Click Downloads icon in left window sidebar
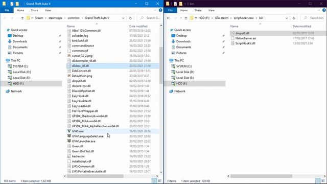Viewport: 327px width, 184px height. pyautogui.click(x=10, y=41)
